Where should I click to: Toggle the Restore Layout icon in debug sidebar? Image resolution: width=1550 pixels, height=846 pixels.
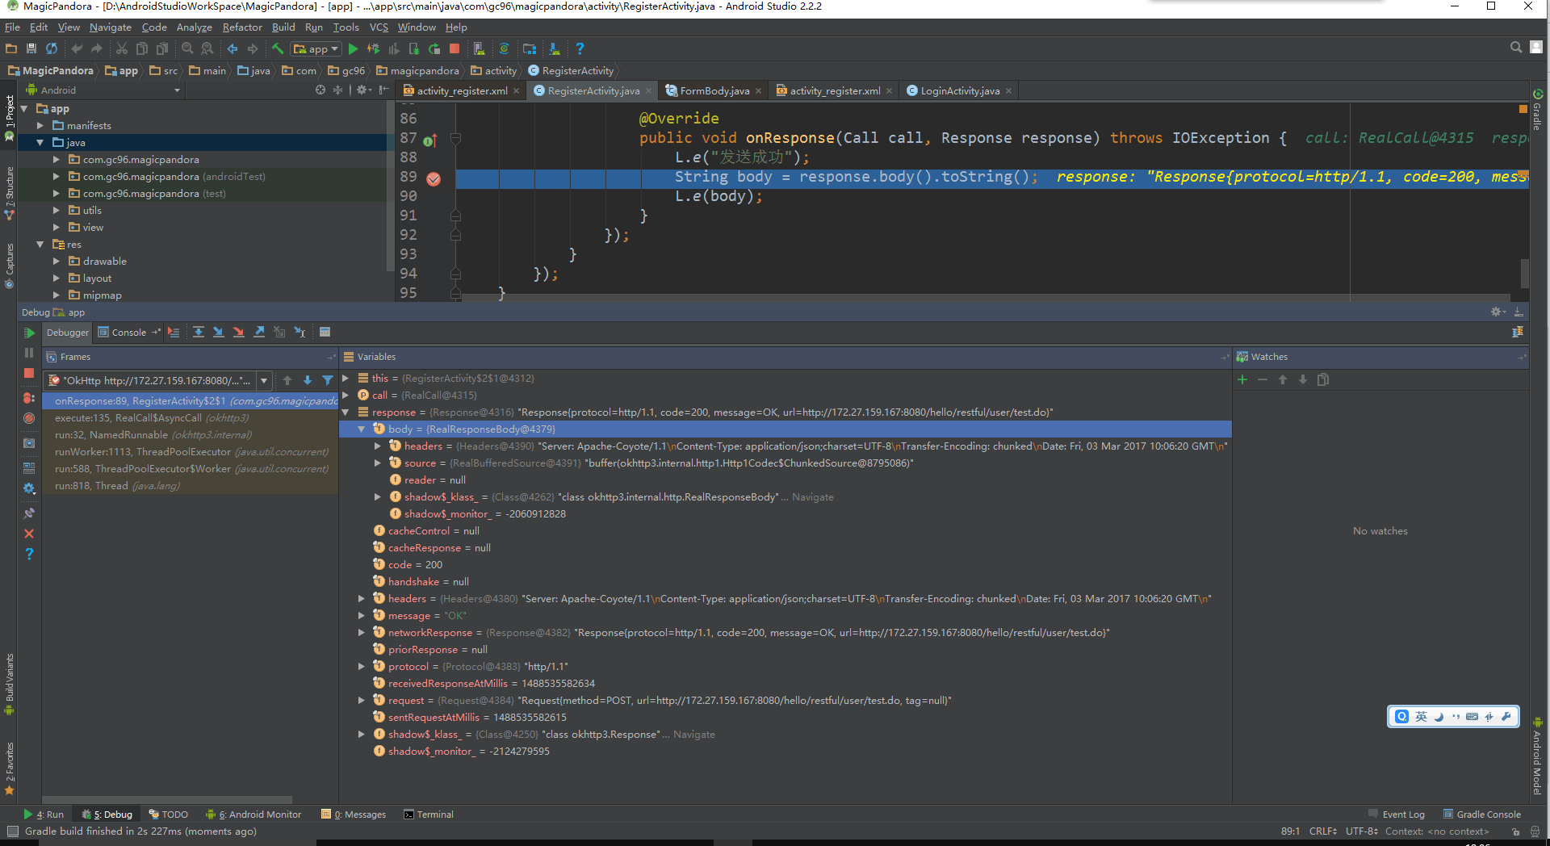(x=29, y=467)
